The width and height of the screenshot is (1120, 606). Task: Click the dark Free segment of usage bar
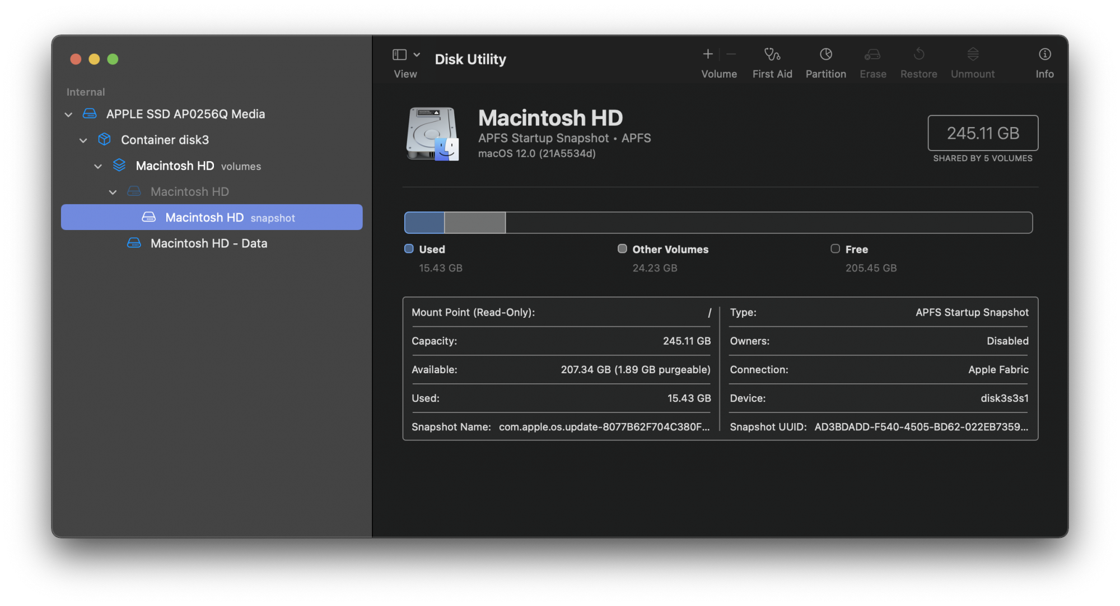[x=769, y=223]
